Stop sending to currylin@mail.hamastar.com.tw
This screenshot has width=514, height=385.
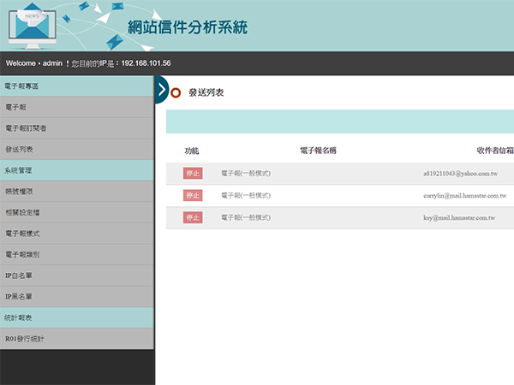pyautogui.click(x=193, y=195)
